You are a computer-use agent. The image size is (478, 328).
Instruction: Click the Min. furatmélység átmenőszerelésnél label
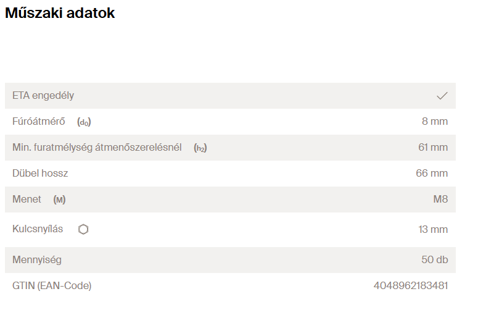click(x=97, y=147)
